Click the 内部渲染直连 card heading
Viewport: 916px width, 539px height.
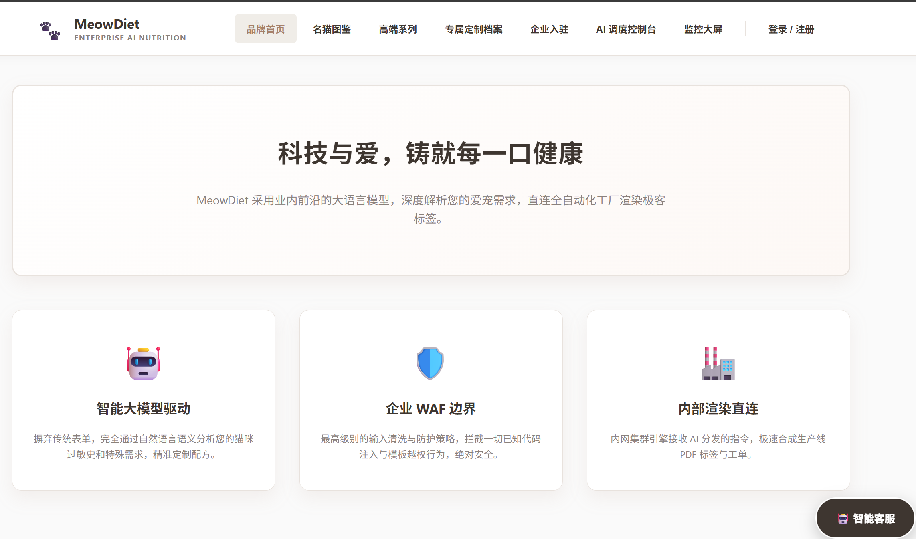point(718,409)
